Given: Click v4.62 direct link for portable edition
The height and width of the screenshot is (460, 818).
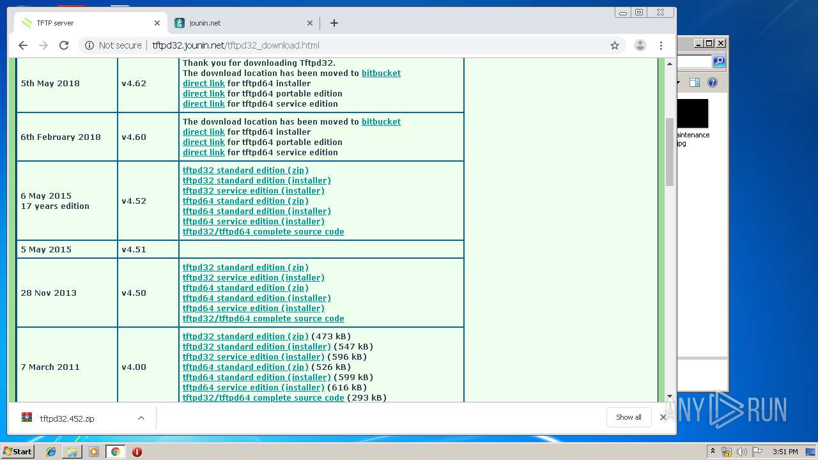Looking at the screenshot, I should click(x=204, y=93).
